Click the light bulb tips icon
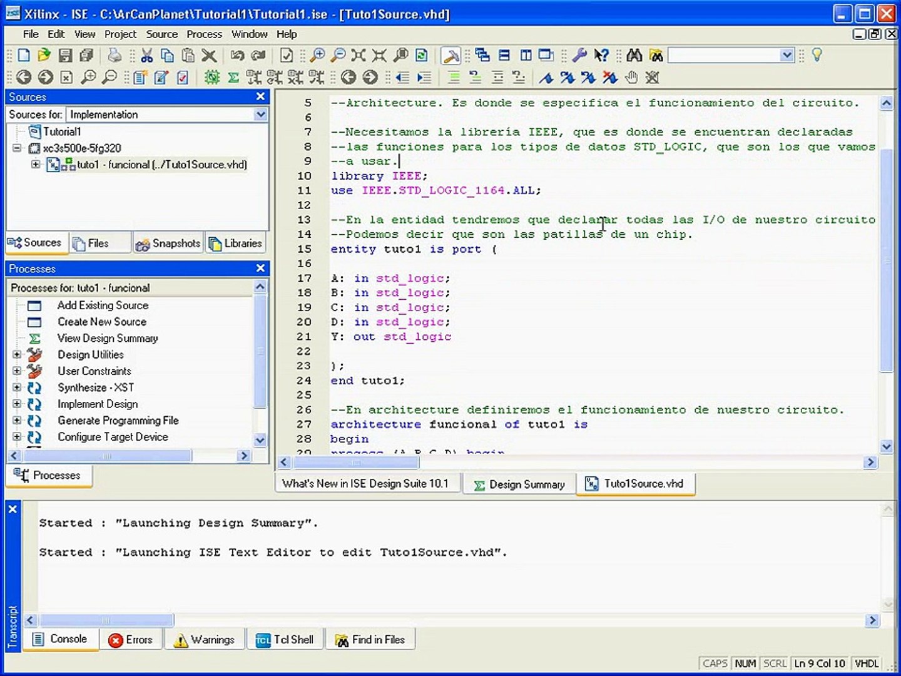The height and width of the screenshot is (676, 901). tap(817, 55)
